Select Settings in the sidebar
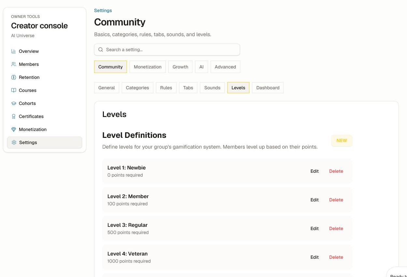This screenshot has height=277, width=407. pos(45,142)
